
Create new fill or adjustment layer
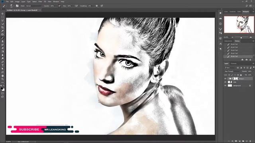pos(239,141)
